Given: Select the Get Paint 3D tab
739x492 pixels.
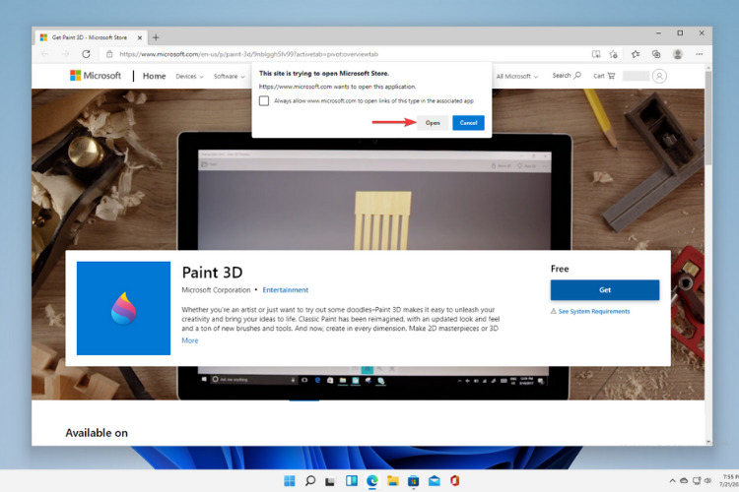Looking at the screenshot, I should 89,37.
